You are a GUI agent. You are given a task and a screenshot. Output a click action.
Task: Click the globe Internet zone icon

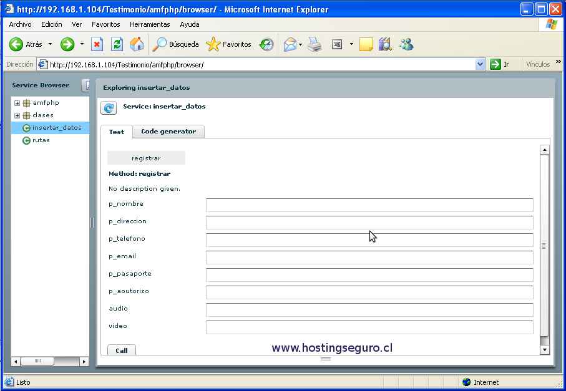[466, 382]
